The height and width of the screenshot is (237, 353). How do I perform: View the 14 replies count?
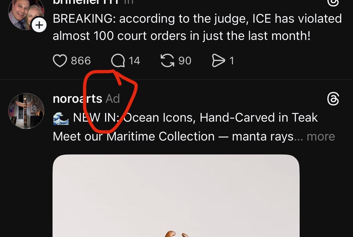pos(134,61)
